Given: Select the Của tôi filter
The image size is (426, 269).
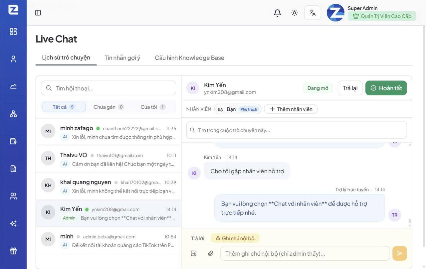Looking at the screenshot, I should coord(153,107).
